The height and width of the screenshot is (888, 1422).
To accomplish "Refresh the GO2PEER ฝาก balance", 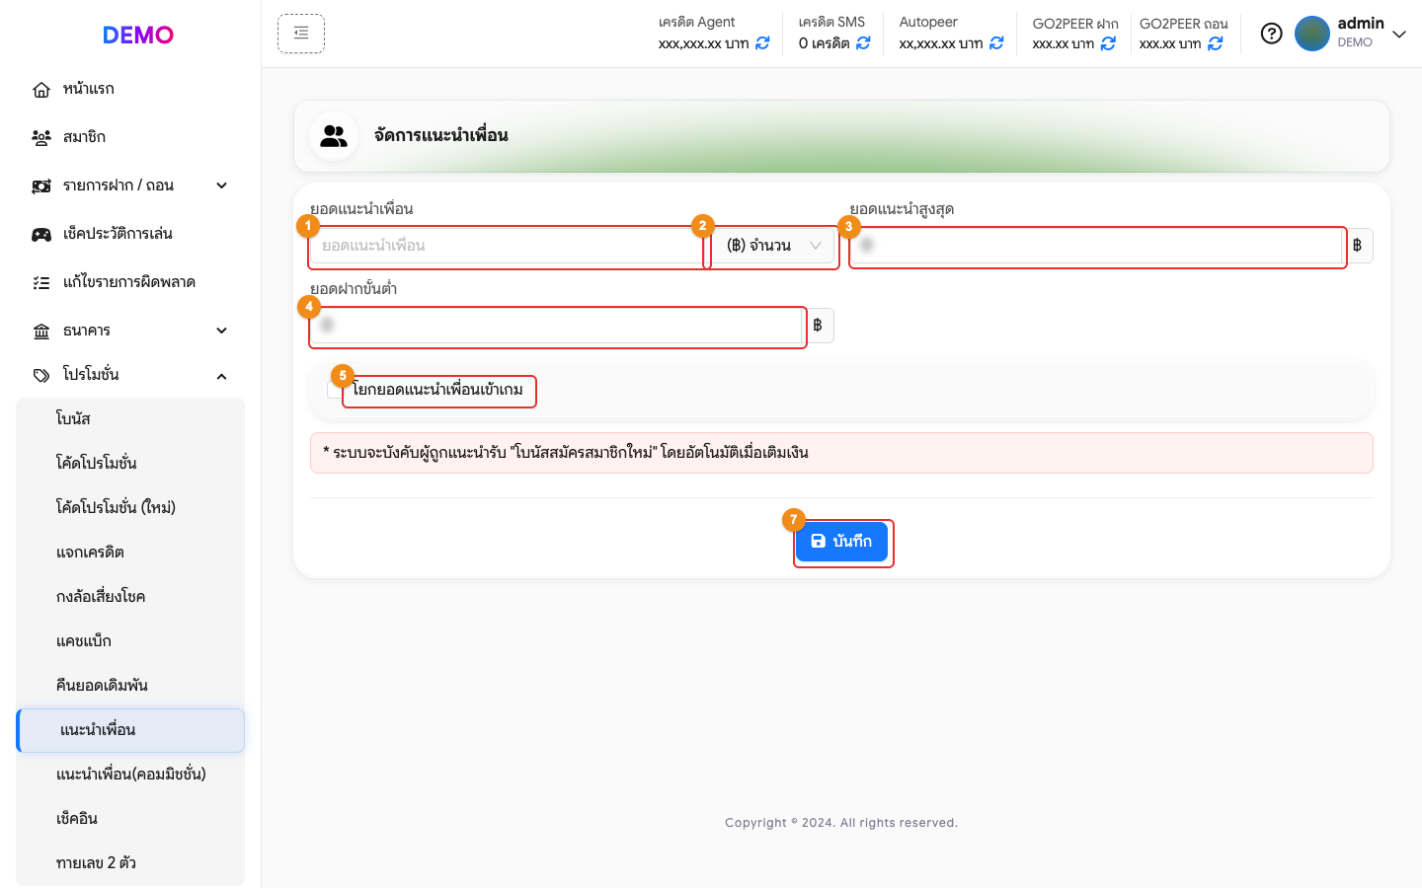I will (x=1108, y=43).
